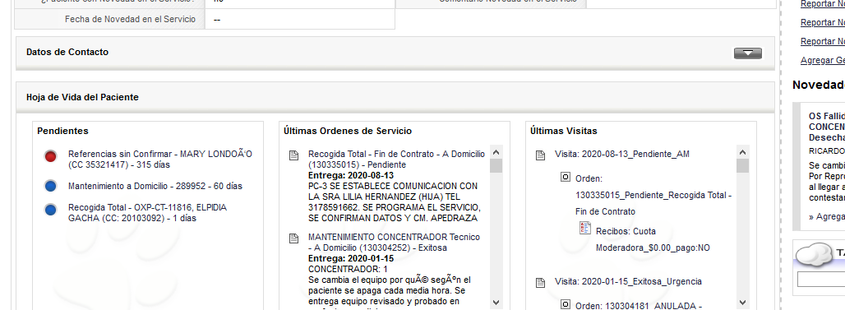Viewport: 845px width, 310px height.
Task: Open Recogida Total - Fin de Contrato order
Action: 396,159
